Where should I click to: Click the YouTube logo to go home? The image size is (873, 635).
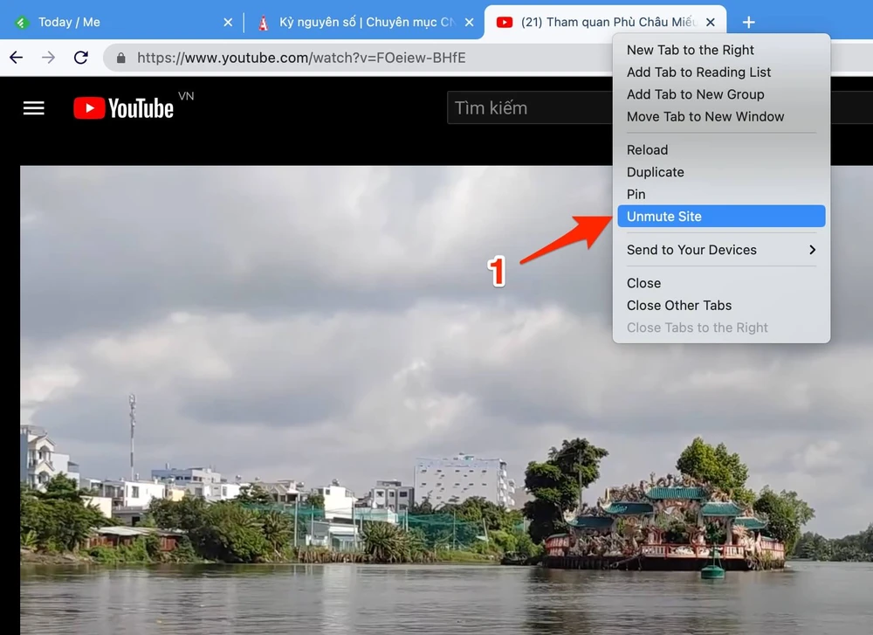pos(124,107)
